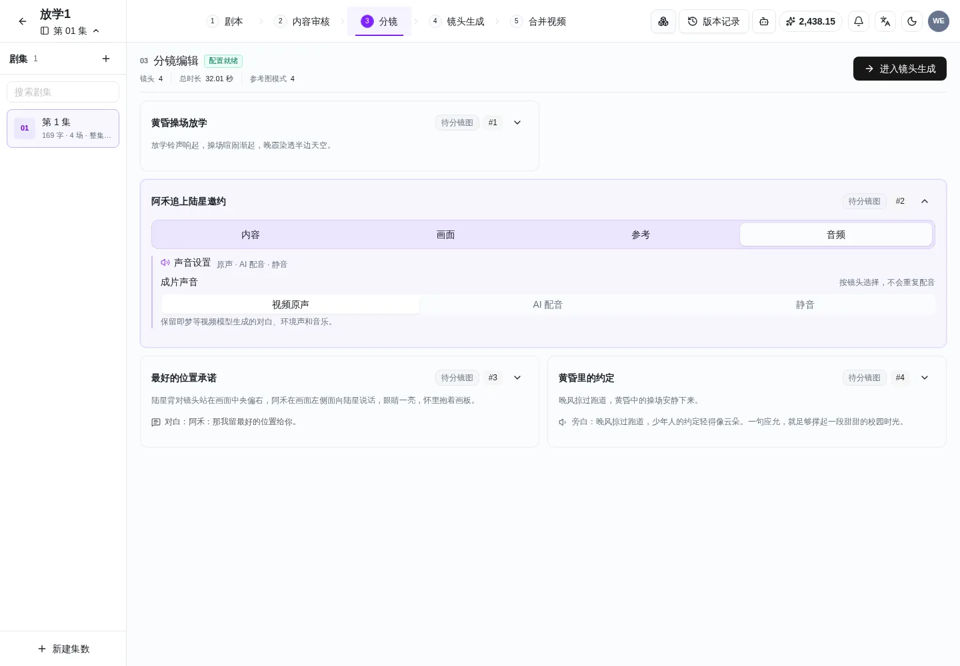This screenshot has width=960, height=666.
Task: Select 第 1 集 in the episode list
Action: click(x=63, y=129)
